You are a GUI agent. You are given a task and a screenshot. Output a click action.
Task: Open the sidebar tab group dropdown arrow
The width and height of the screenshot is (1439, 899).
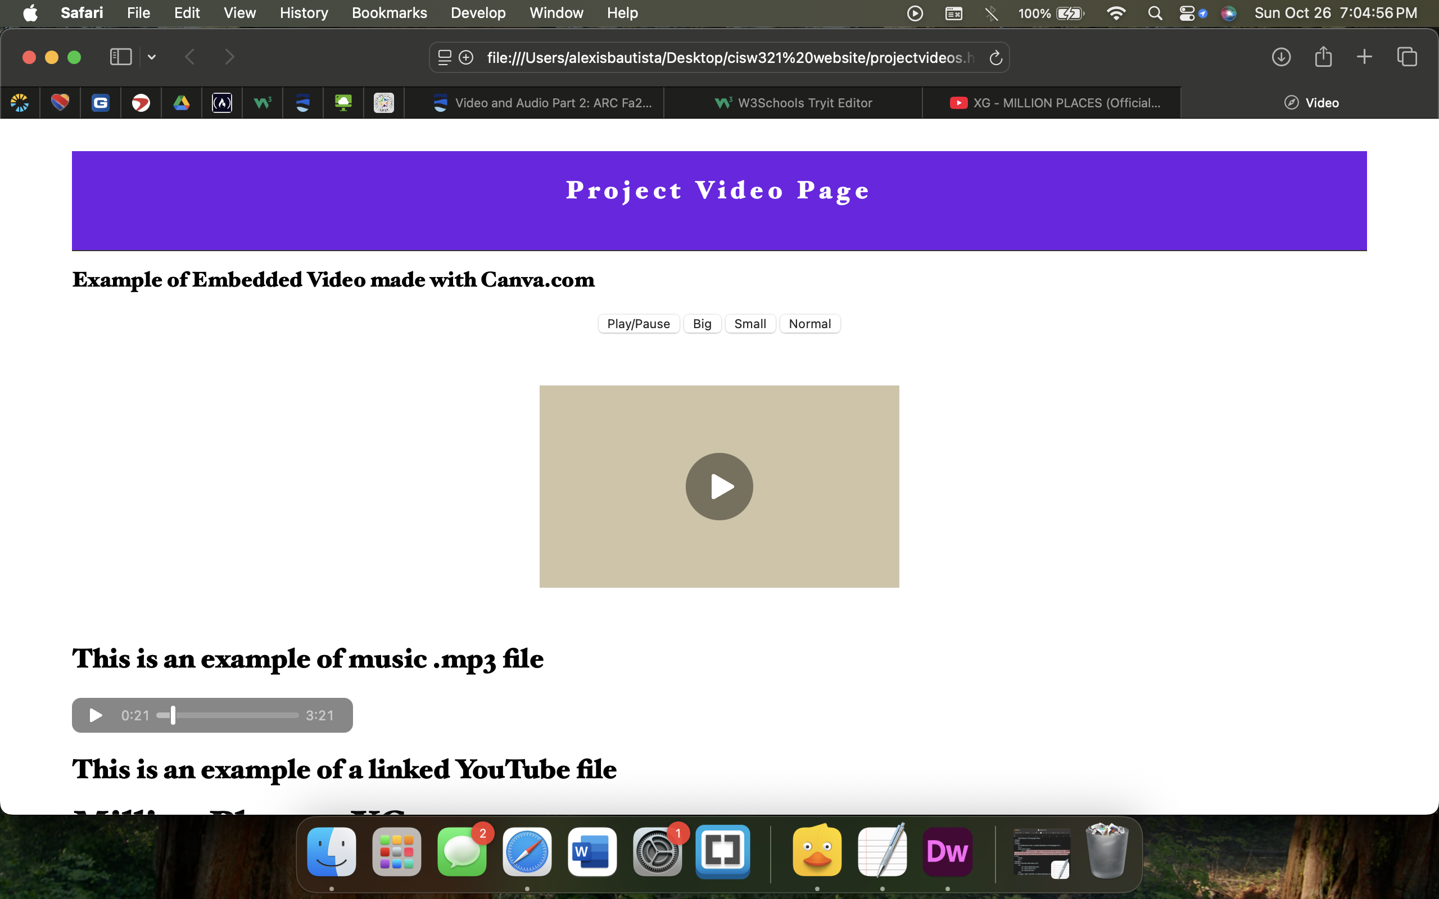click(x=152, y=57)
